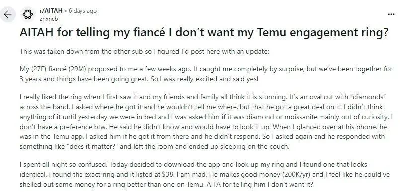Viewport: 400px width, 193px height.
Task: Open the three-dot post options menu
Action: click(391, 14)
